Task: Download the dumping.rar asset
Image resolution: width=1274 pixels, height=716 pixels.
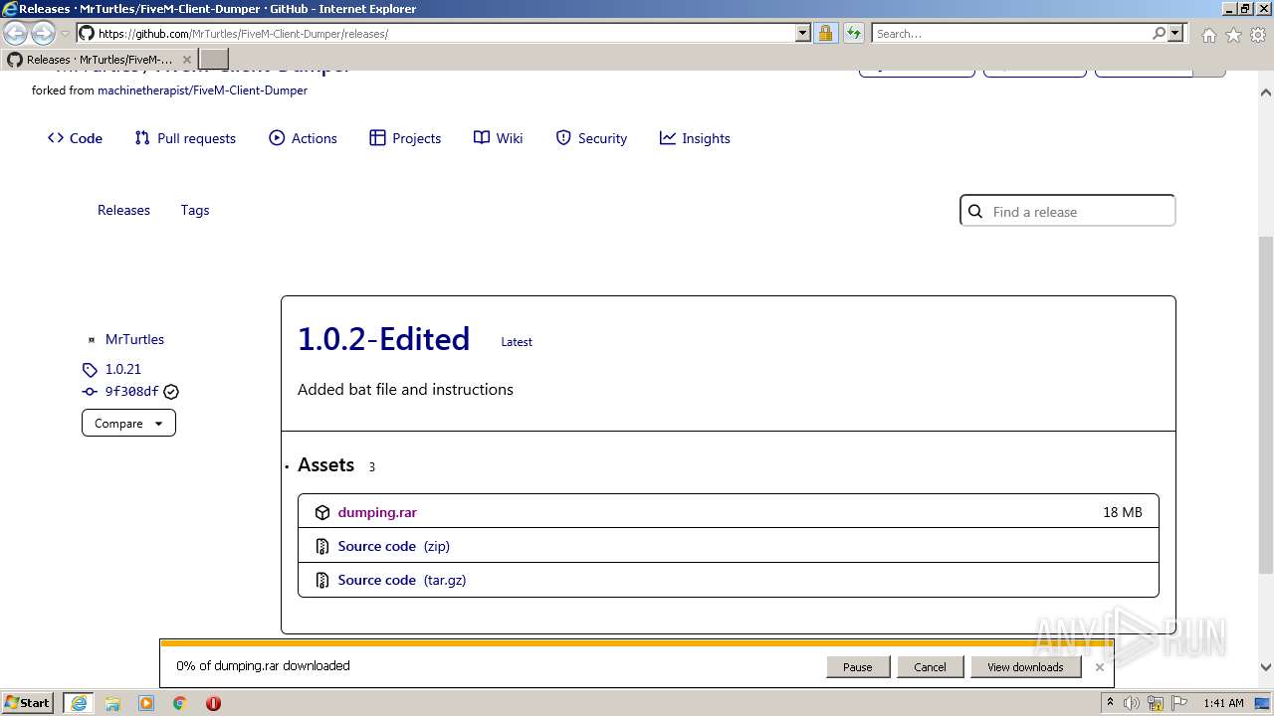Action: pyautogui.click(x=377, y=512)
